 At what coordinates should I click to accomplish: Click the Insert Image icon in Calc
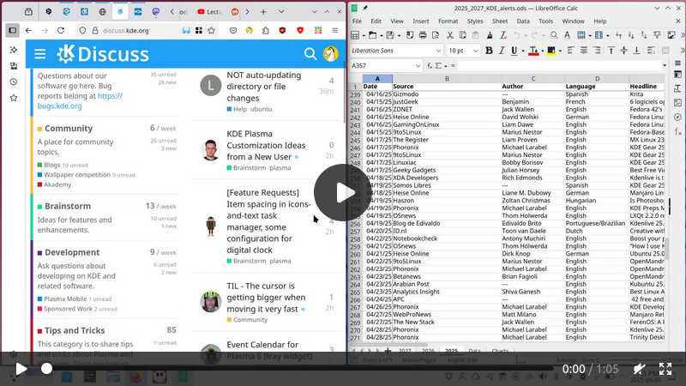pos(671,35)
